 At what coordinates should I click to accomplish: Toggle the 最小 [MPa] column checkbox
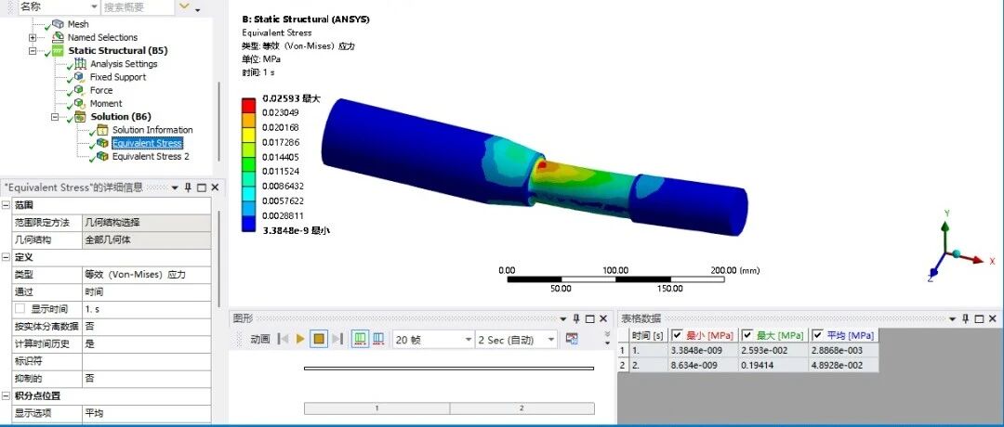[x=678, y=336]
